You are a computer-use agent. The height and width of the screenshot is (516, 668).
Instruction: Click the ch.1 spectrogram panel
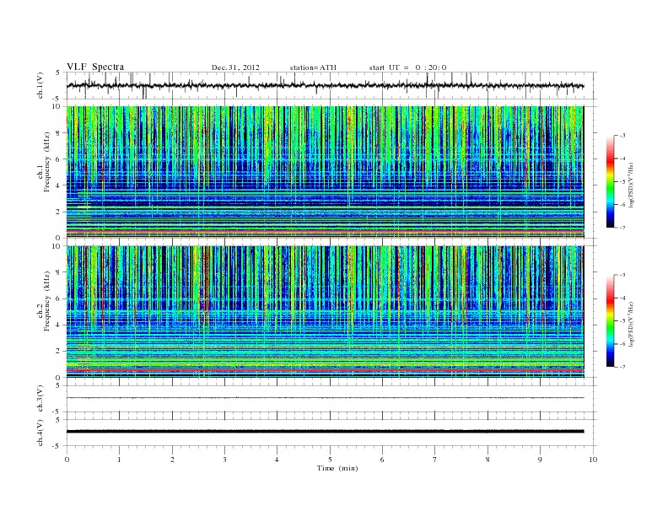click(x=325, y=172)
